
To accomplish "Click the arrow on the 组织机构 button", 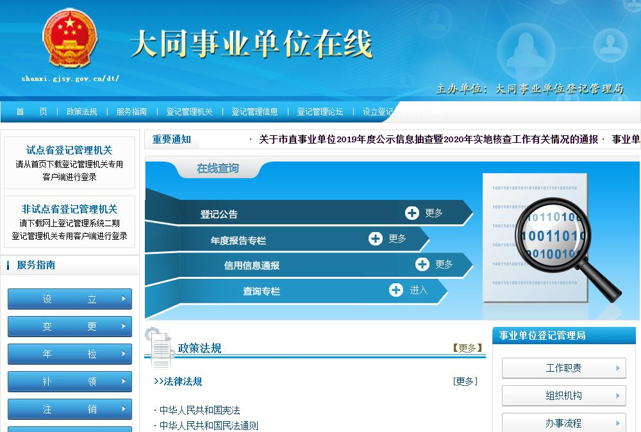I will [x=618, y=395].
